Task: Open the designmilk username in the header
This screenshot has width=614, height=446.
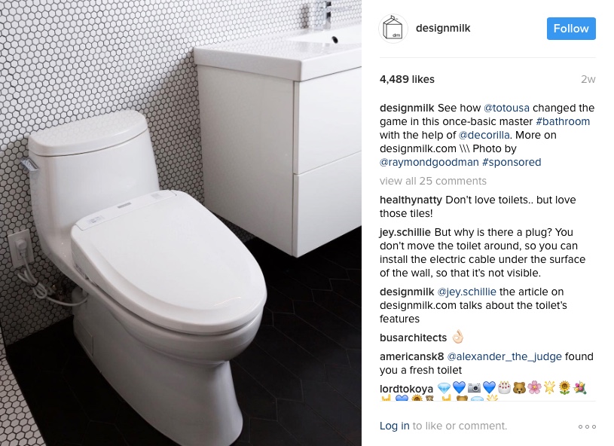Action: [443, 28]
